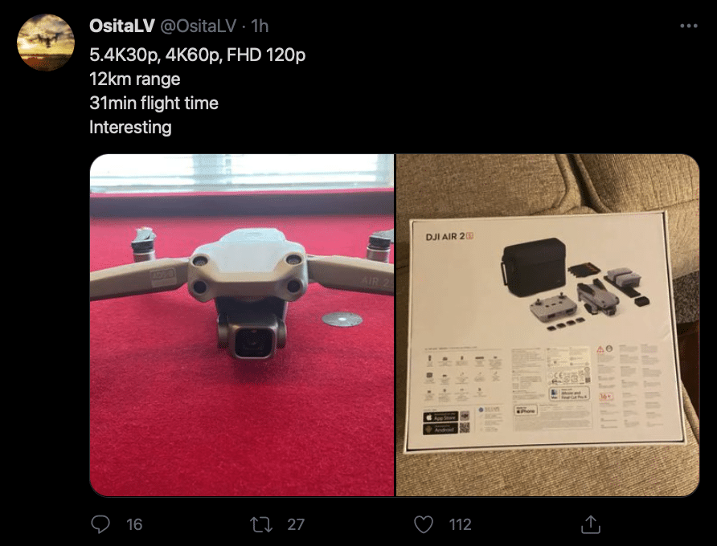
Task: Like the tweet with the heart icon
Action: click(424, 524)
